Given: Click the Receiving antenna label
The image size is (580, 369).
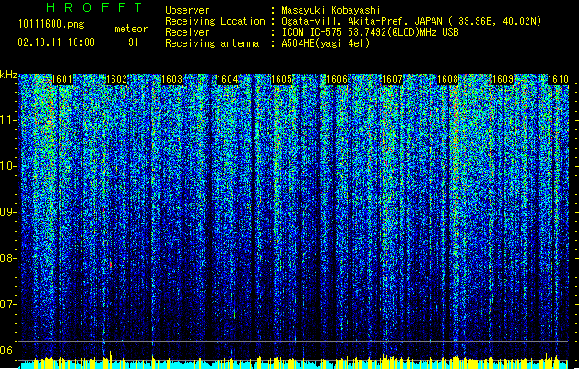Looking at the screenshot, I should [212, 43].
